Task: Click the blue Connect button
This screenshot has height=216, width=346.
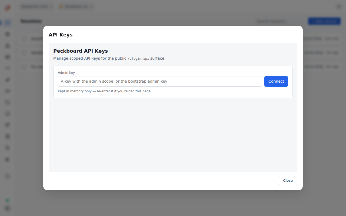Action: (276, 81)
